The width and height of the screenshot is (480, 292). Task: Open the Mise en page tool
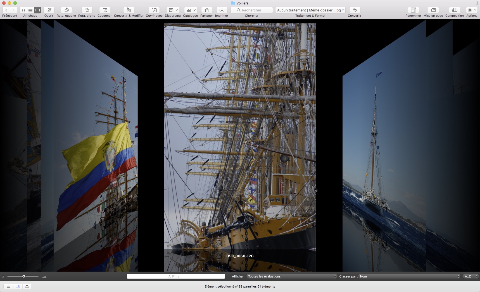[x=433, y=10]
